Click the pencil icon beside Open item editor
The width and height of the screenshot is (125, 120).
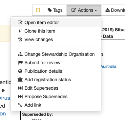coord(20,22)
